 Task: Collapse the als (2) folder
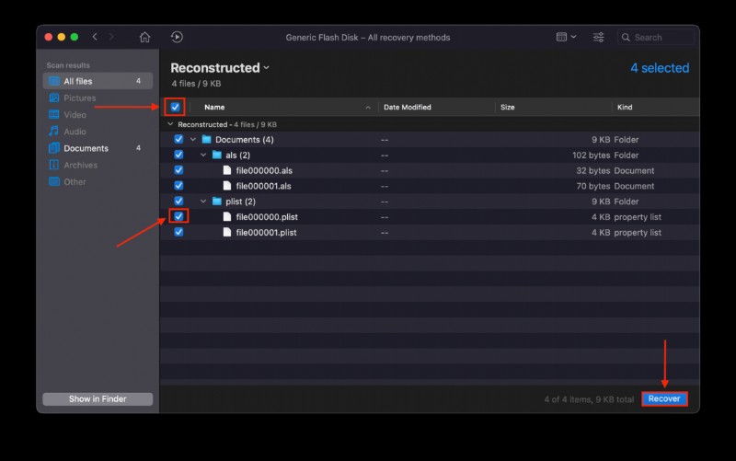(x=203, y=156)
